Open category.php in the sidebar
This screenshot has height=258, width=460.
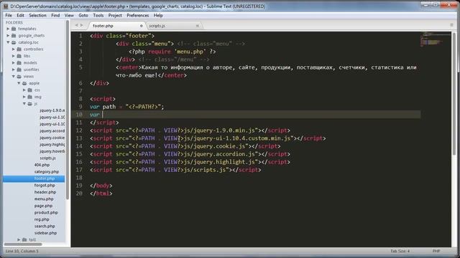click(46, 172)
